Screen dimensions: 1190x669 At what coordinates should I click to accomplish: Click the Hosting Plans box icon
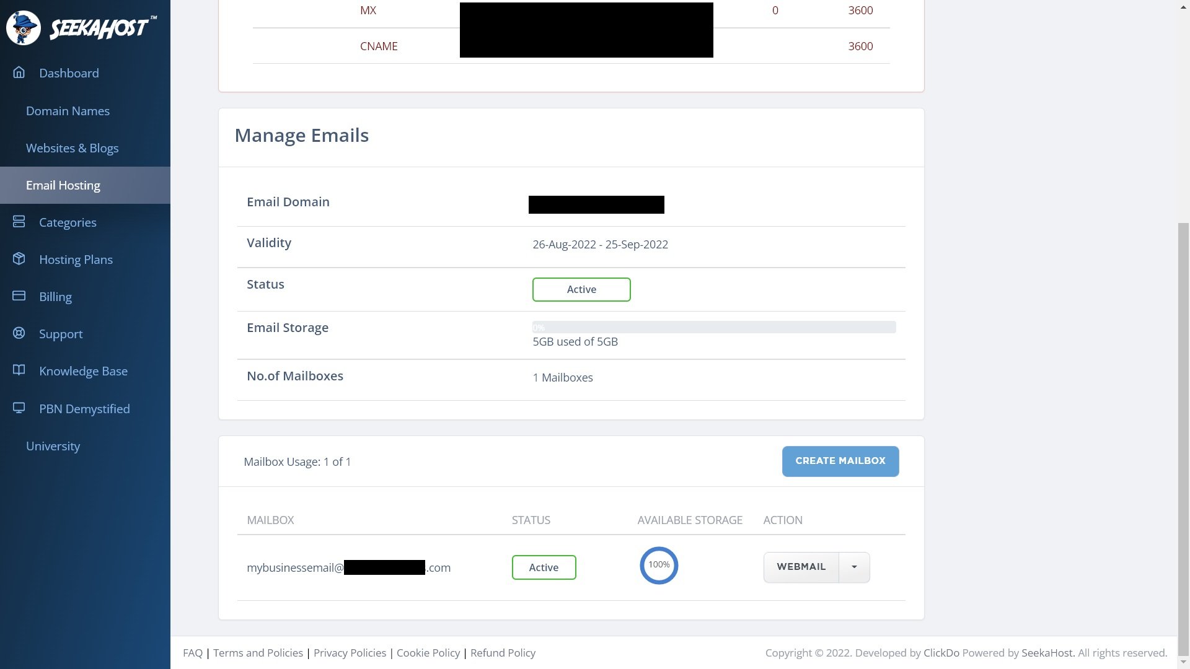19,259
